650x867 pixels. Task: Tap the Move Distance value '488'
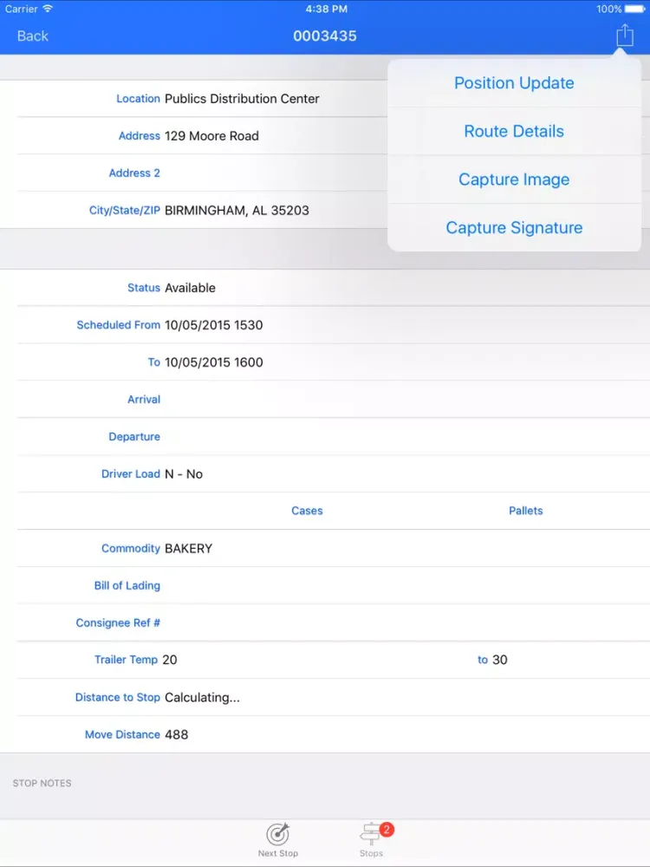[176, 734]
